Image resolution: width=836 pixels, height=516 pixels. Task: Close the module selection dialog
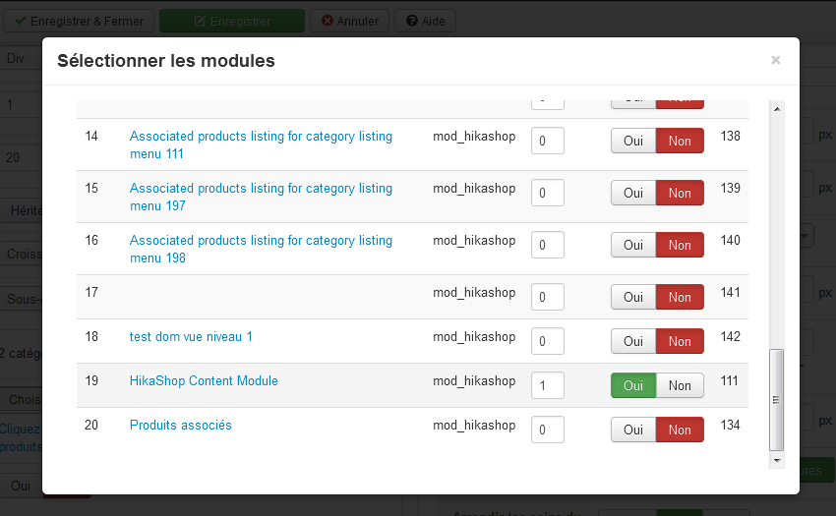pyautogui.click(x=775, y=60)
